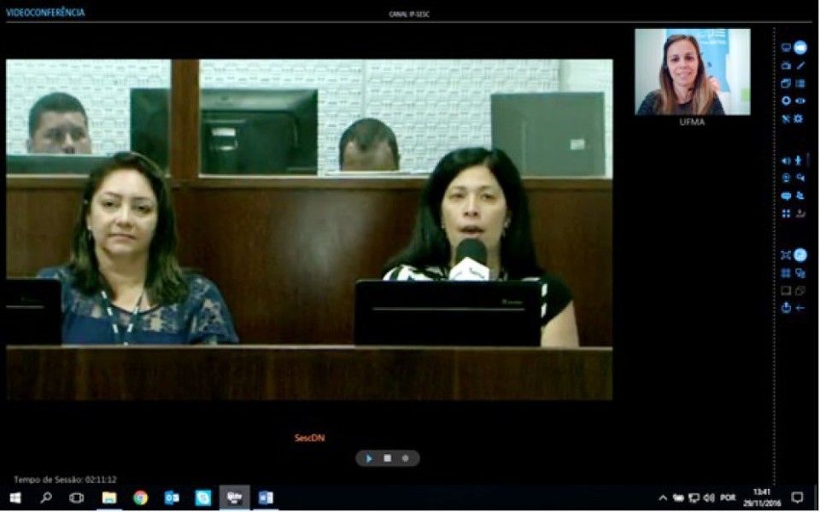820x512 pixels.
Task: Click the record dot in playback bar
Action: [405, 458]
